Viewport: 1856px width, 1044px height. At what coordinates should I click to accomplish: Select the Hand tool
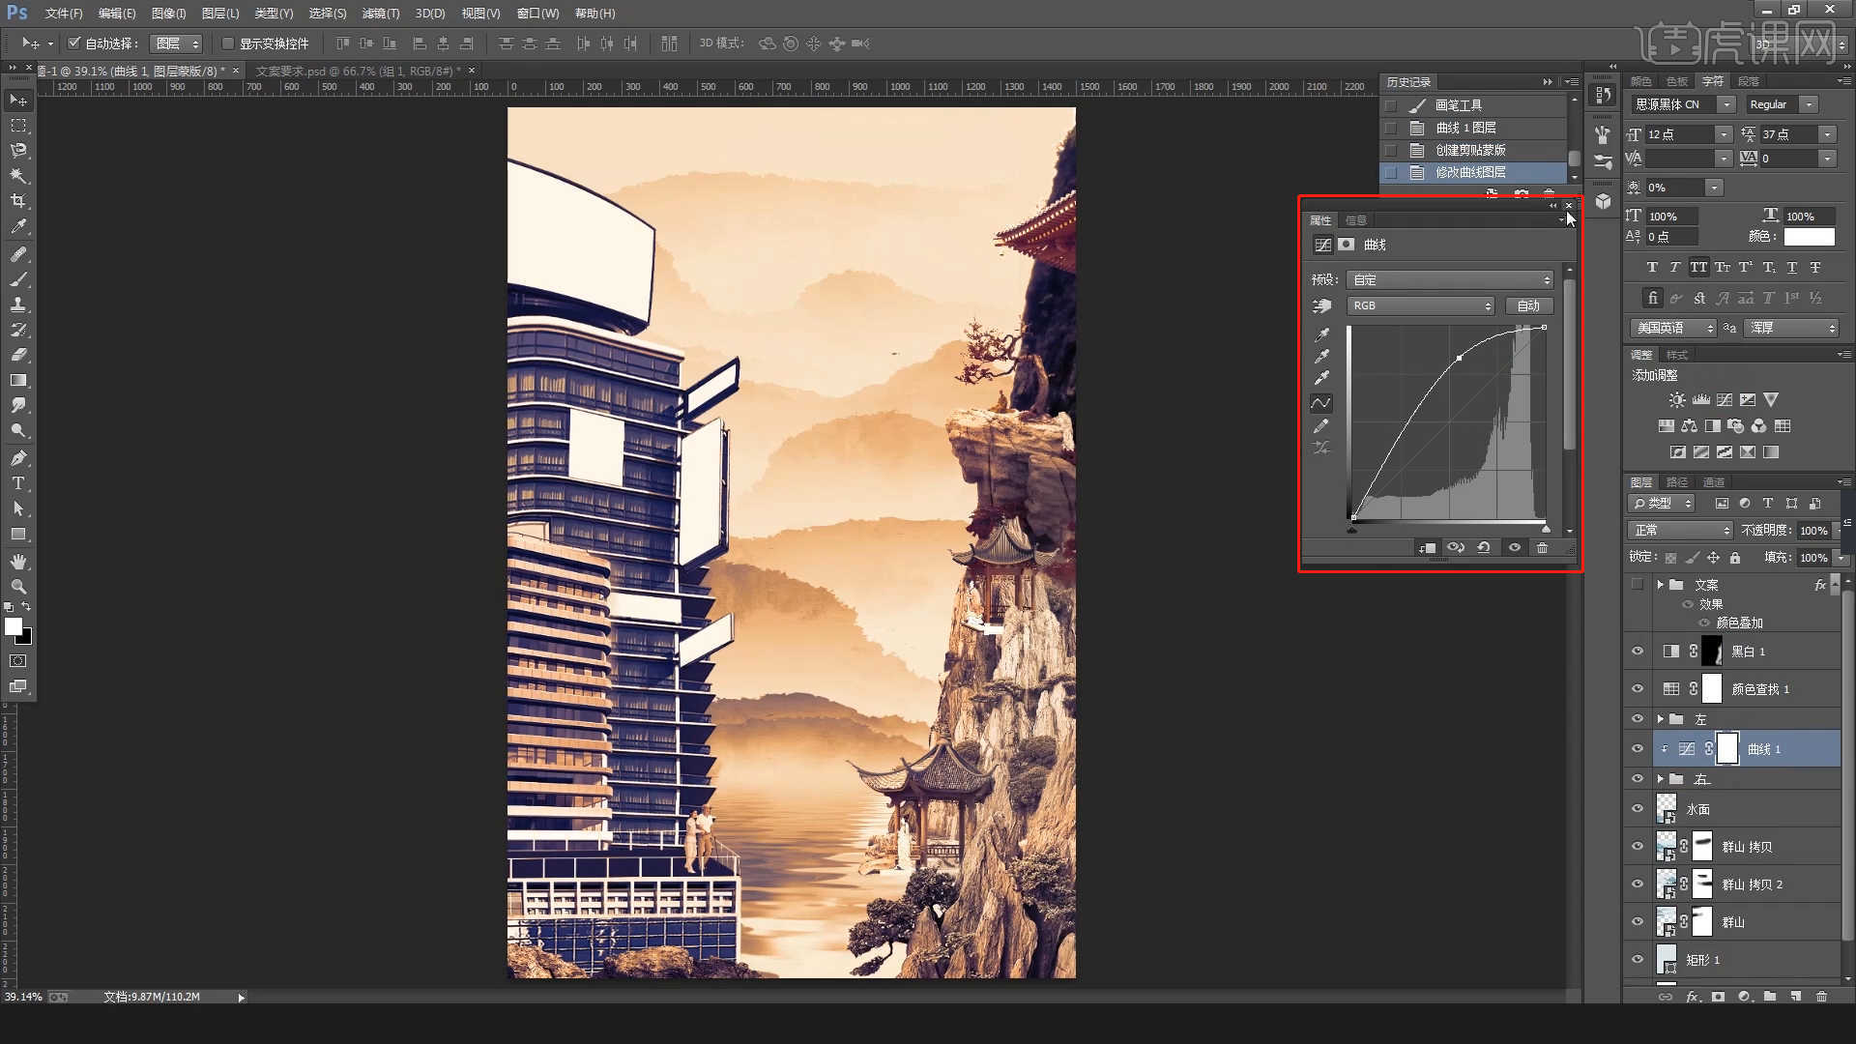coord(18,562)
